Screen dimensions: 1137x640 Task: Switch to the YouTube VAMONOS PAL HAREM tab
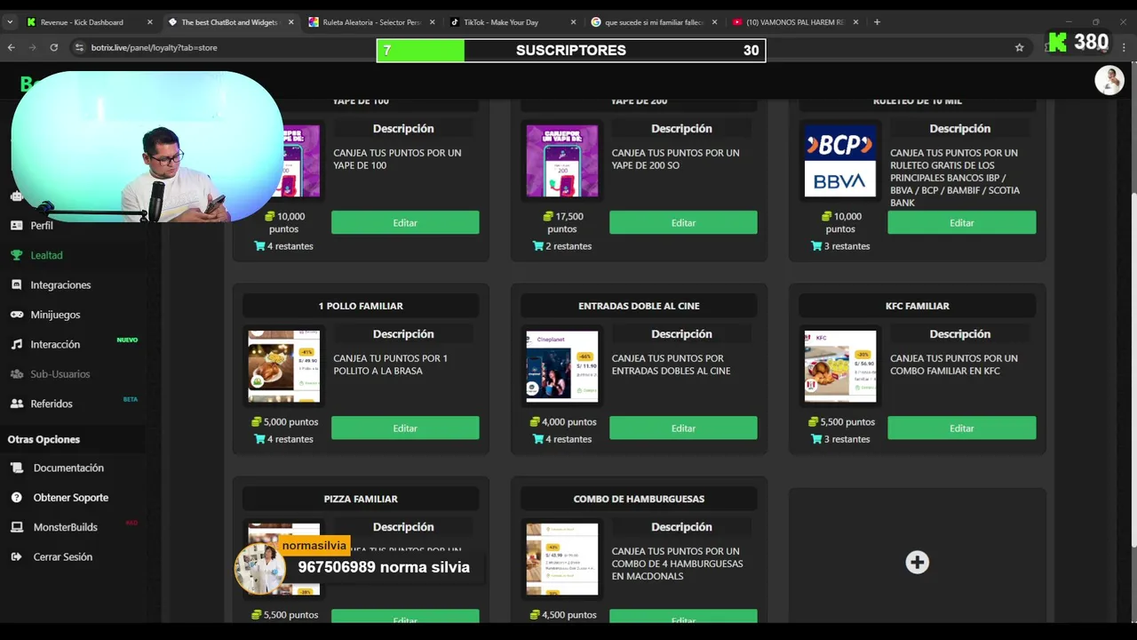pos(794,22)
